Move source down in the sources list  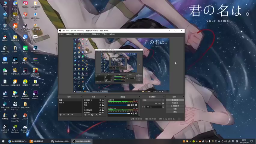coord(100,115)
